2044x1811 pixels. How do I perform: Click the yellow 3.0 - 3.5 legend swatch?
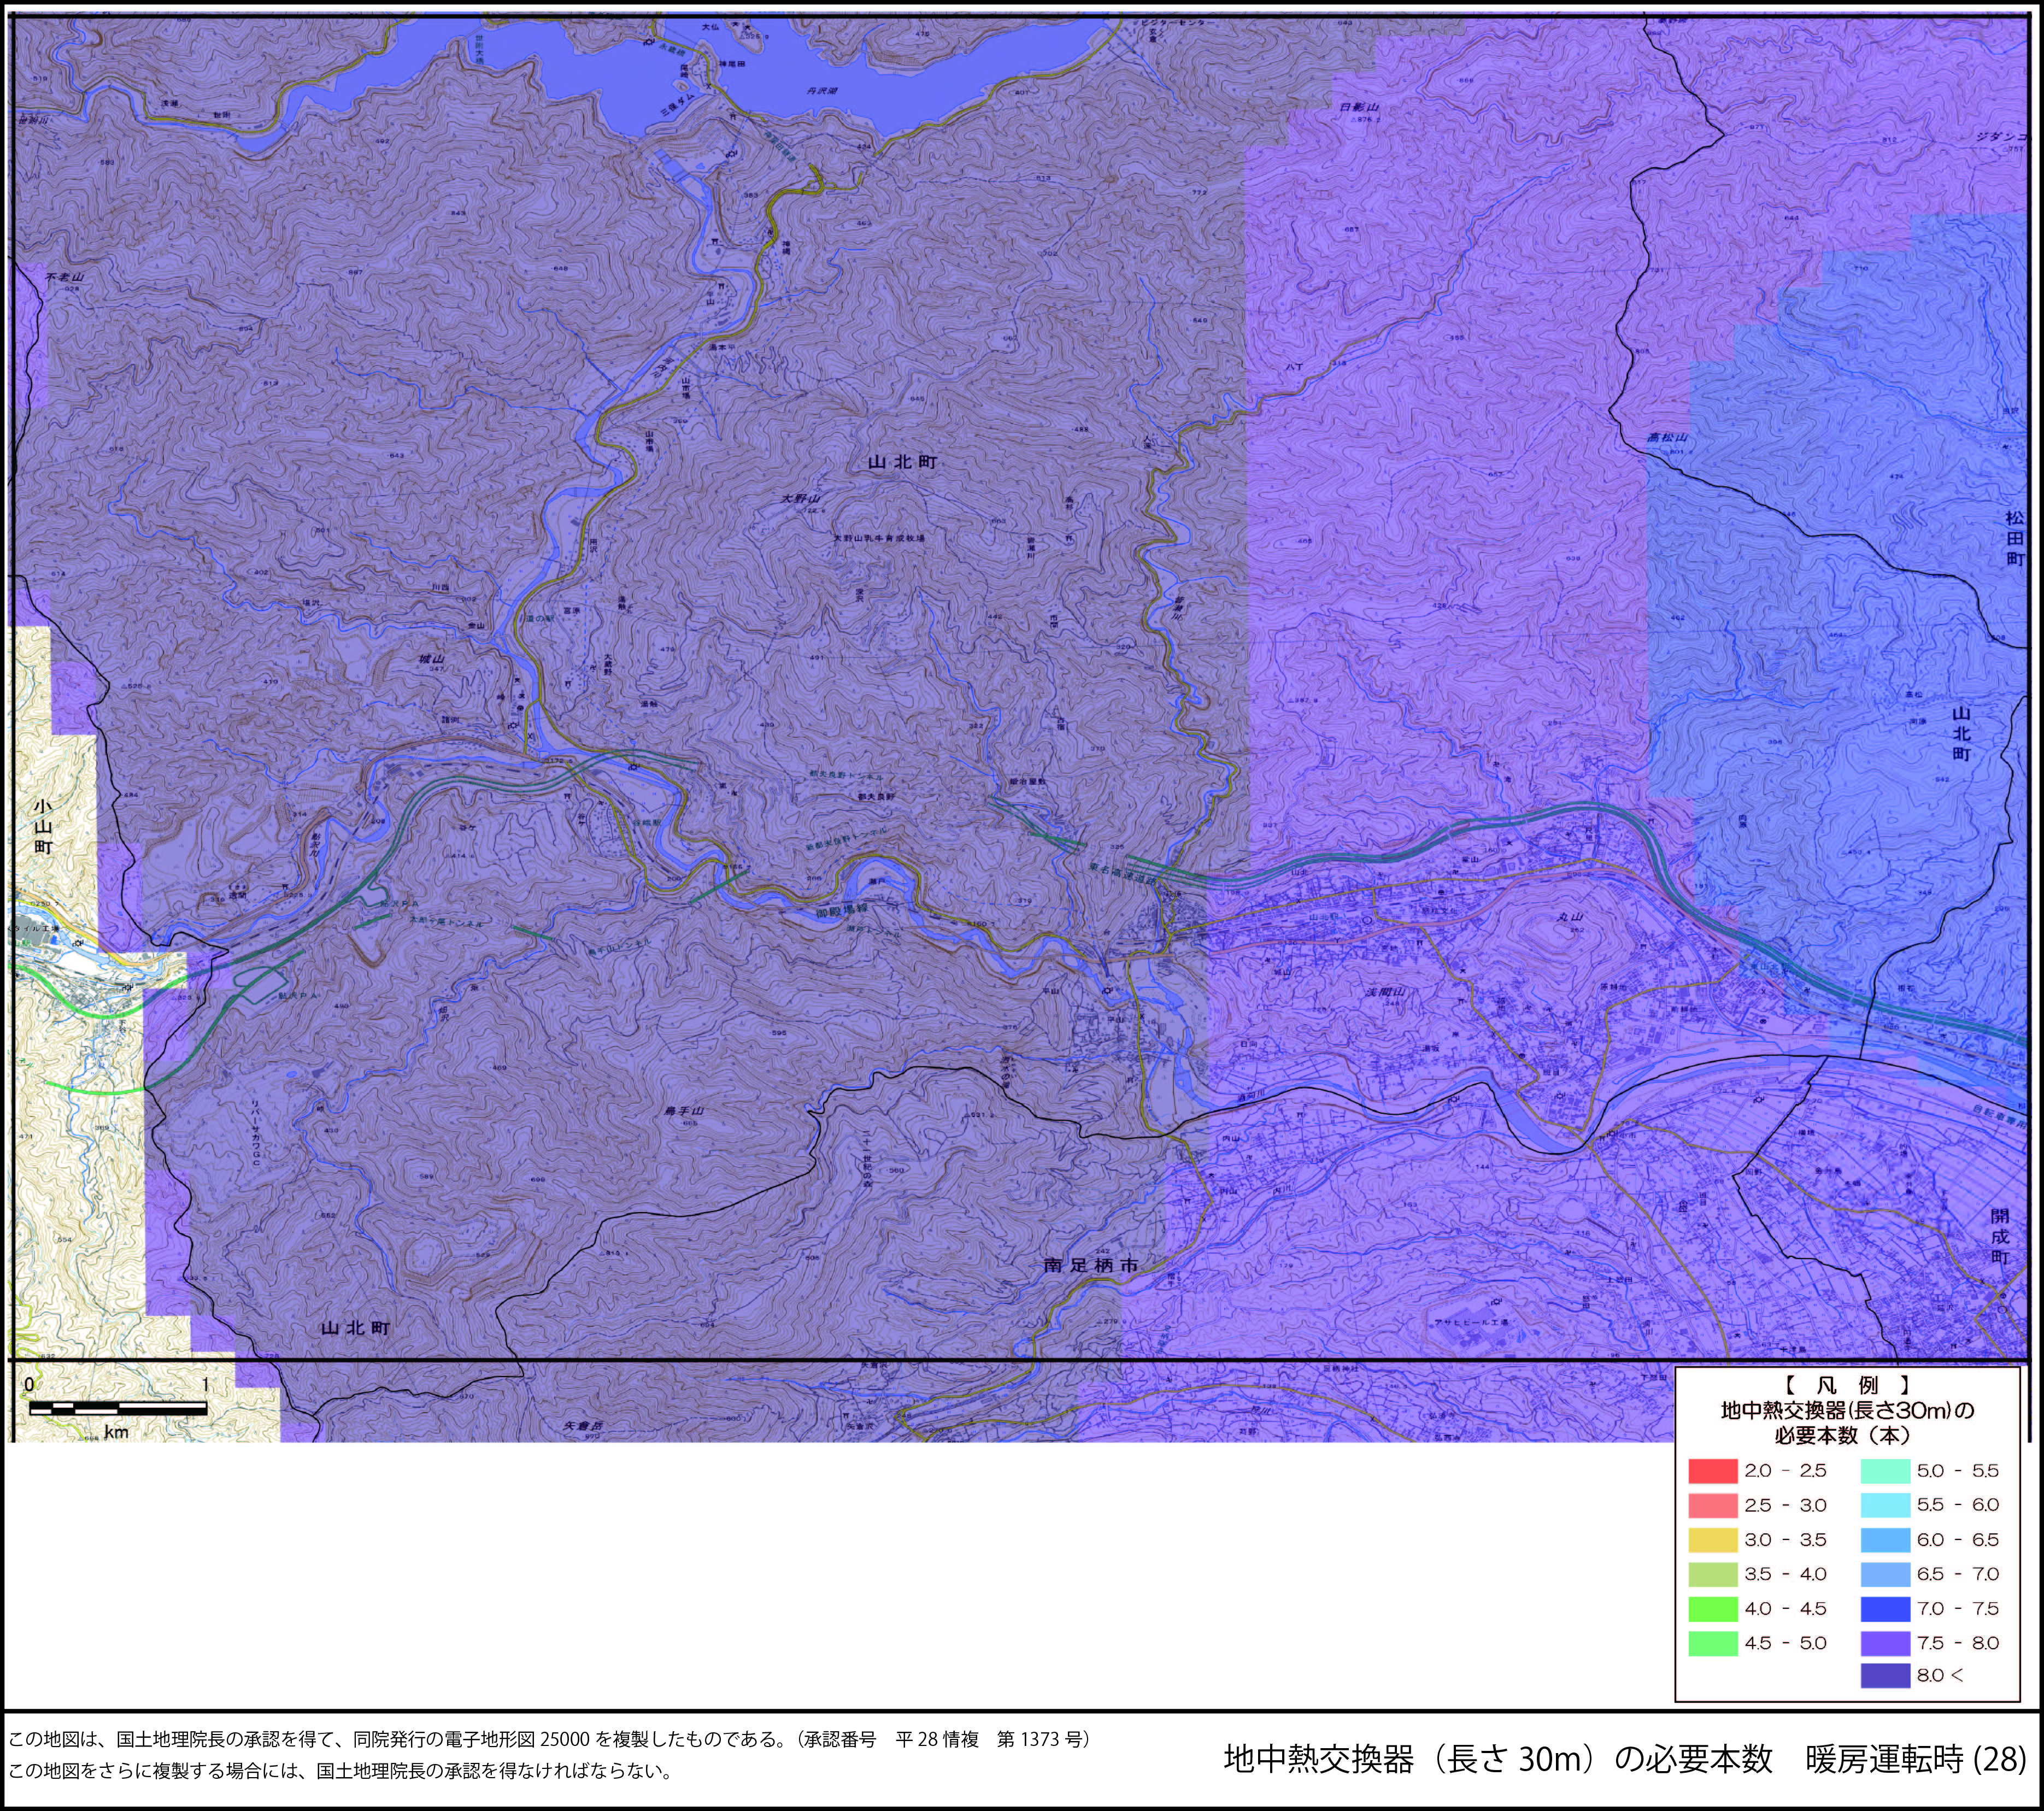click(x=1713, y=1540)
